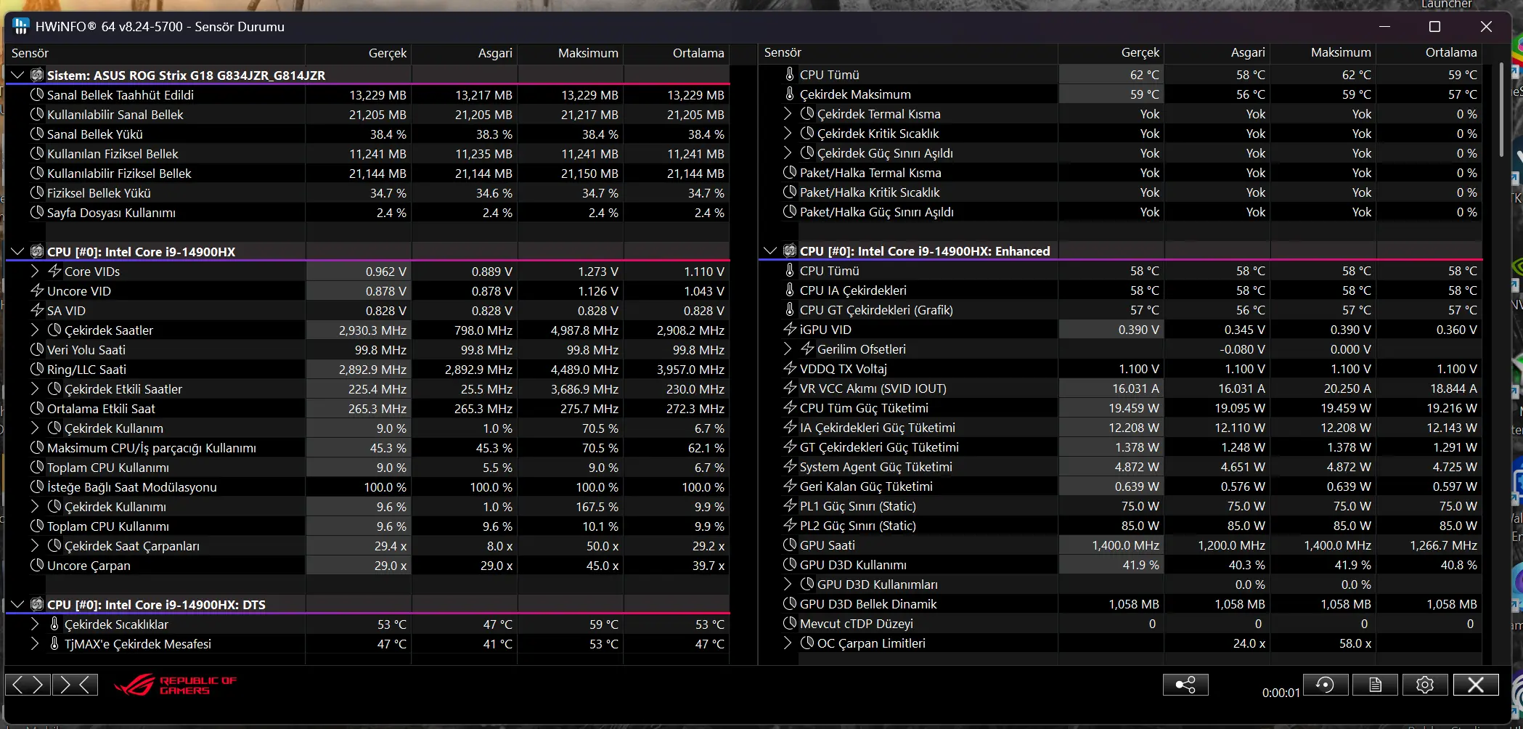Expand the Çekirdek Termal Kısma row
The image size is (1523, 729).
[x=788, y=114]
